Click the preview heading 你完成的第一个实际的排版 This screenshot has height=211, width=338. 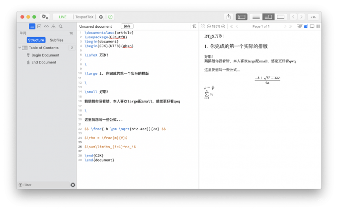239,46
